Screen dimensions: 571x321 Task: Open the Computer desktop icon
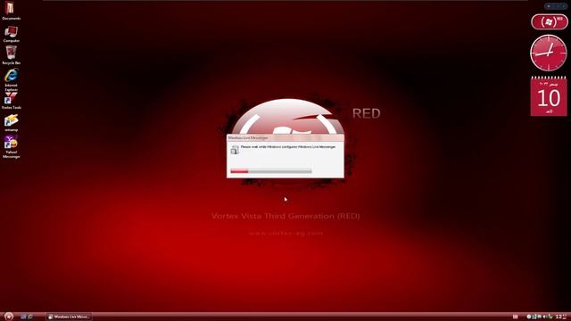pyautogui.click(x=11, y=35)
